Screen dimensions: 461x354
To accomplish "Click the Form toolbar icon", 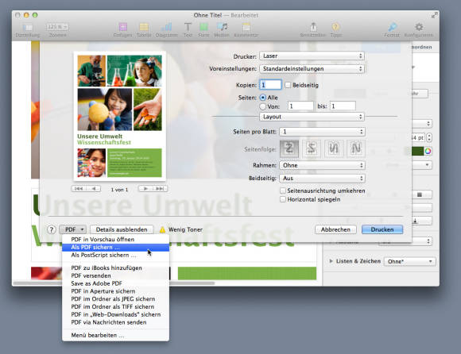I will 203,27.
